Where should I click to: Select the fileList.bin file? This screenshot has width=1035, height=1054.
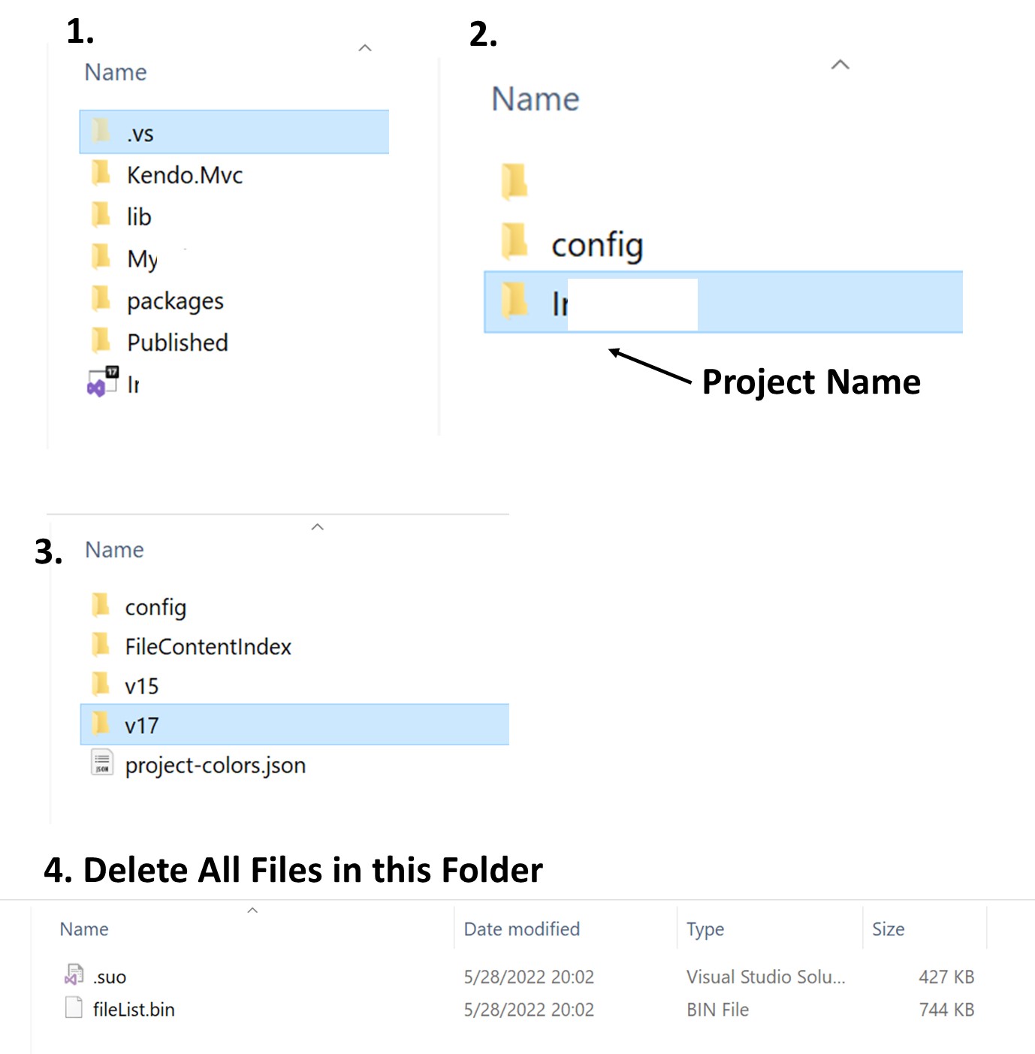pyautogui.click(x=134, y=1010)
